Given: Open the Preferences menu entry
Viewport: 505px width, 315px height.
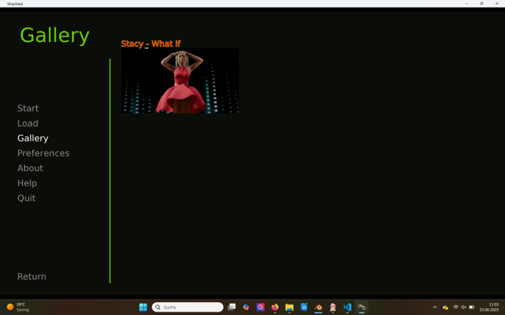Looking at the screenshot, I should [44, 153].
